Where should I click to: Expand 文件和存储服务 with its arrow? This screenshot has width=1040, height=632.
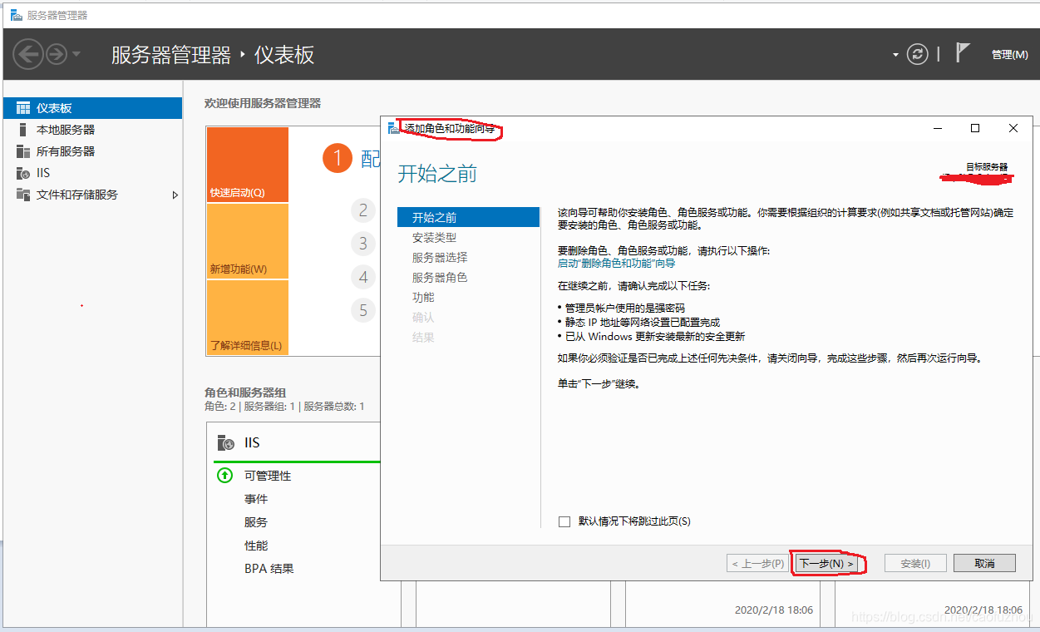(175, 194)
